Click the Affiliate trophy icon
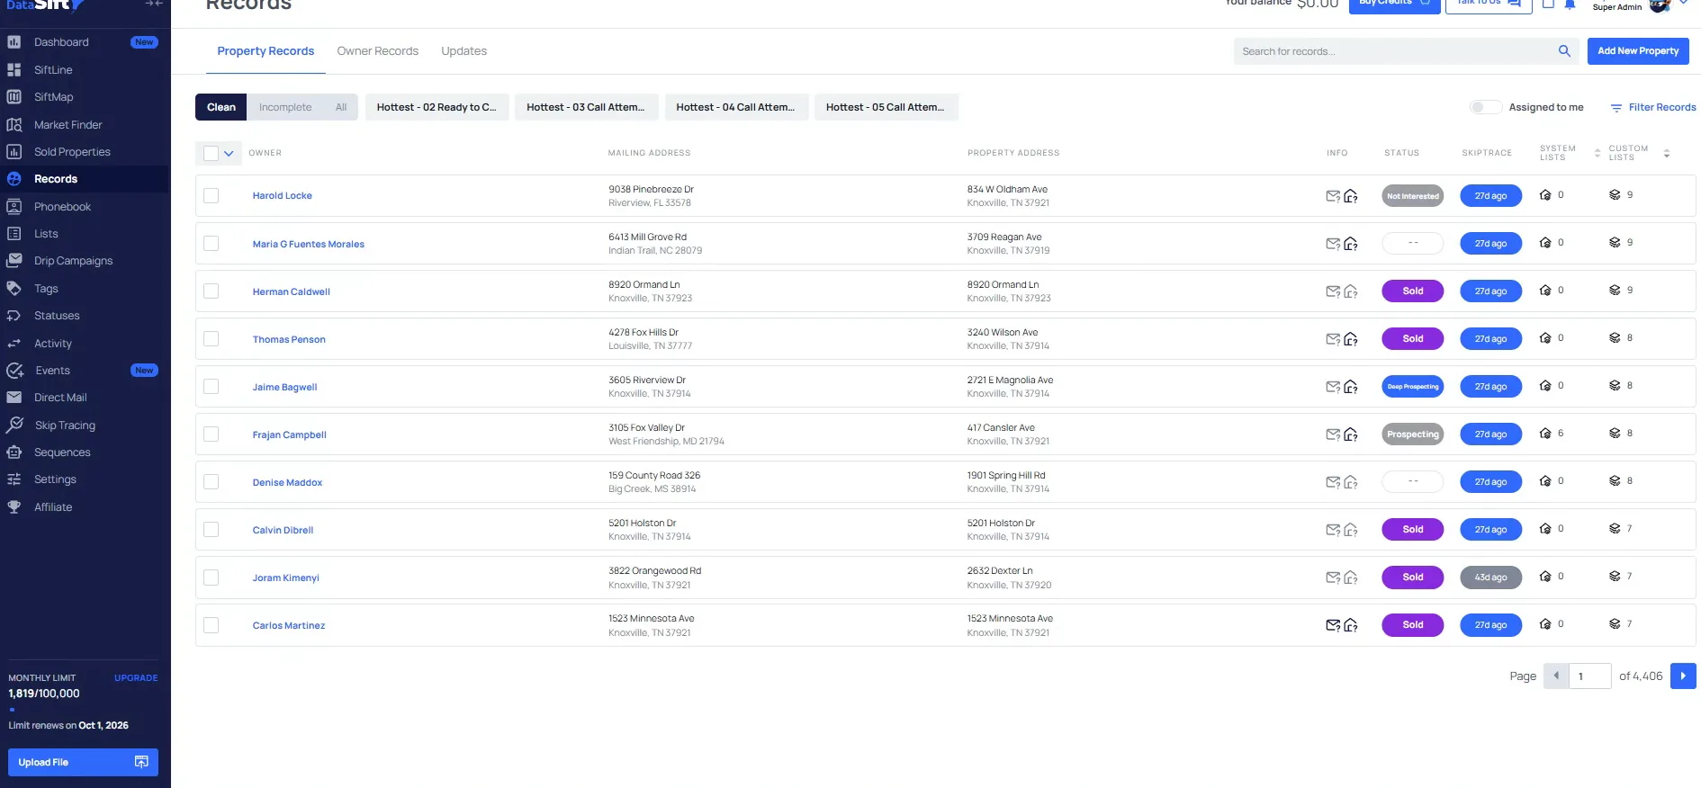Image resolution: width=1701 pixels, height=788 pixels. tap(14, 506)
